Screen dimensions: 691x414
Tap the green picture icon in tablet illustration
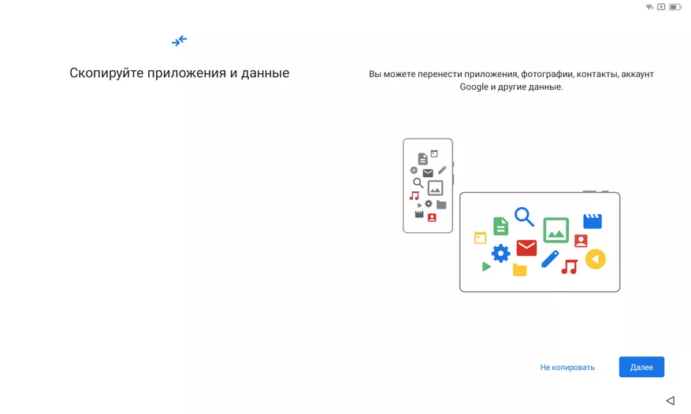point(555,230)
